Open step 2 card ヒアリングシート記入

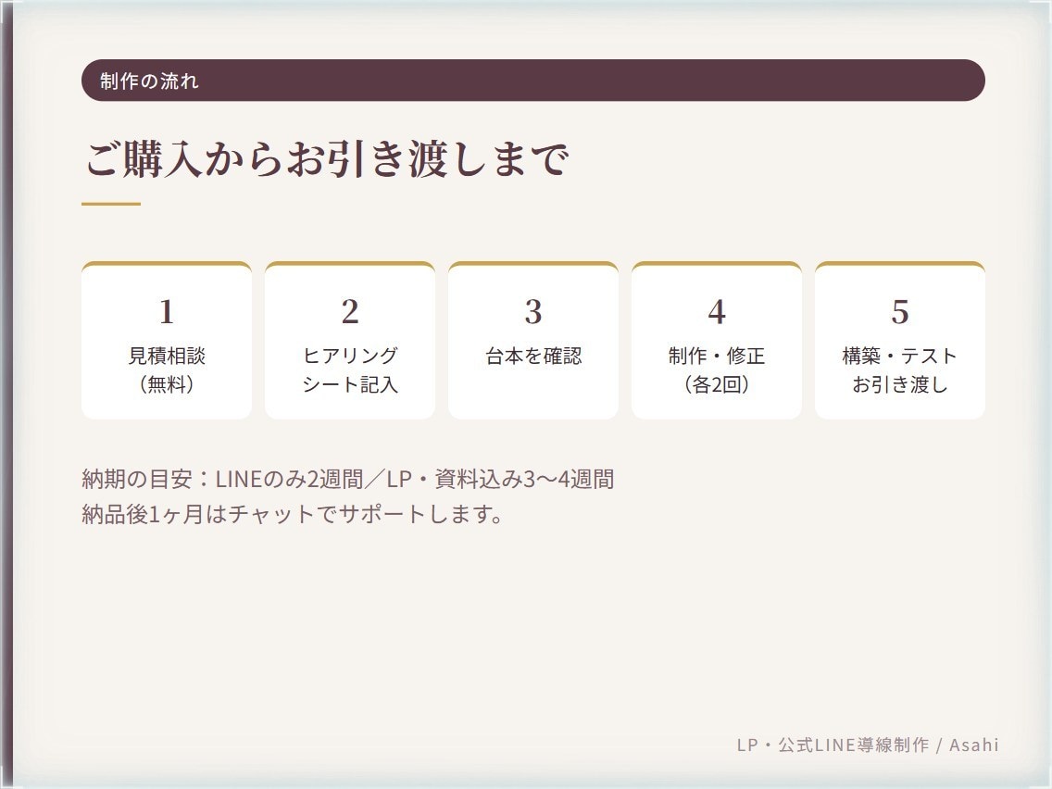click(x=349, y=340)
